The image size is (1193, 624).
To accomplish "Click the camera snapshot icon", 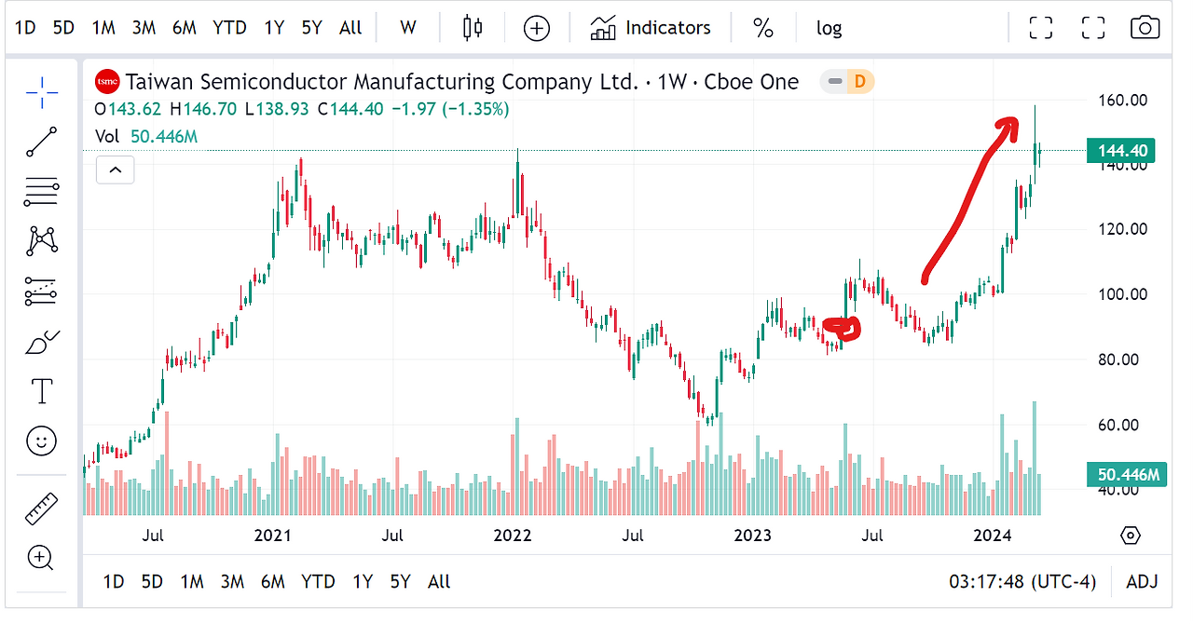I will pos(1145,28).
